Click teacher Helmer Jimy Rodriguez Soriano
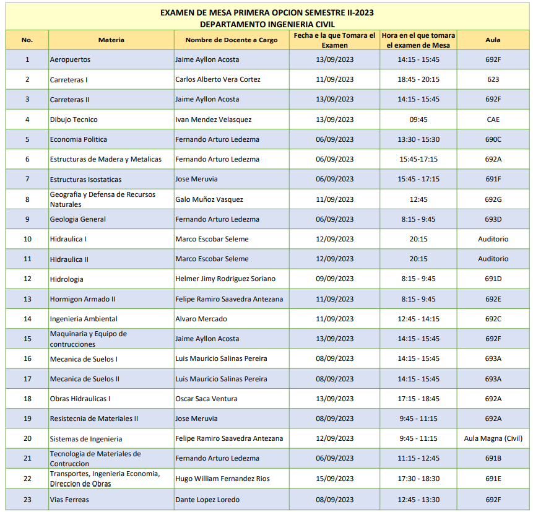Viewport: 533px width, 512px height. [225, 279]
